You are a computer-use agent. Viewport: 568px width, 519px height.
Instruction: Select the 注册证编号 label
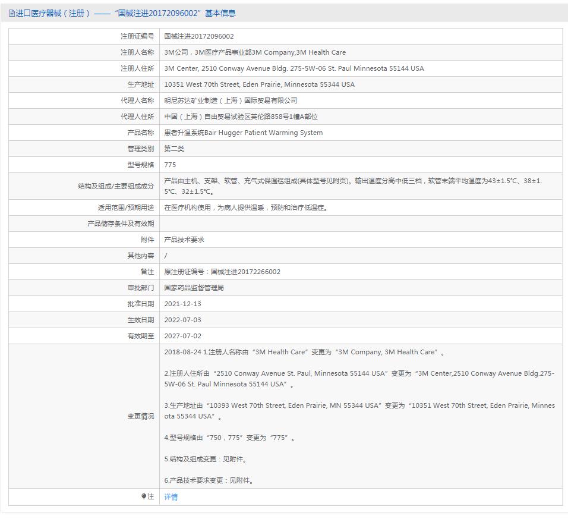pos(137,36)
